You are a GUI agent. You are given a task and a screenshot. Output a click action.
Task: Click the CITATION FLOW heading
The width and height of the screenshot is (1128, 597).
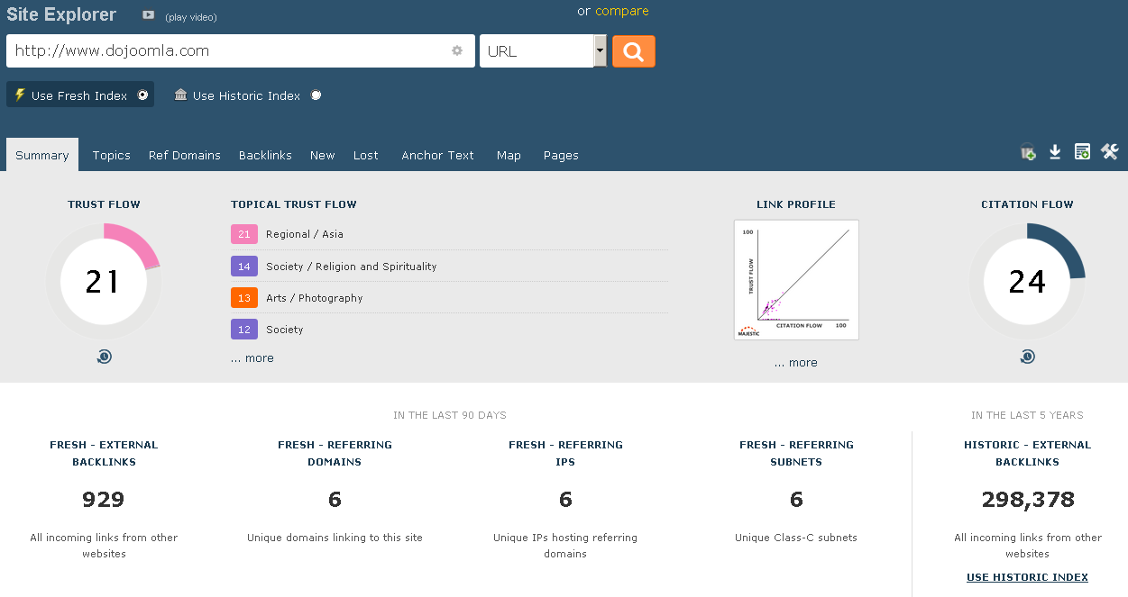[x=1027, y=204]
